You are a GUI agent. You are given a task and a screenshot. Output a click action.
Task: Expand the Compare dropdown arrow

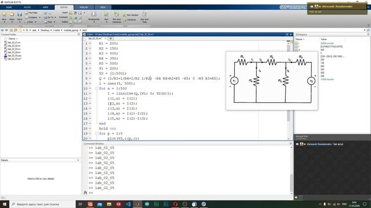click(39, 17)
